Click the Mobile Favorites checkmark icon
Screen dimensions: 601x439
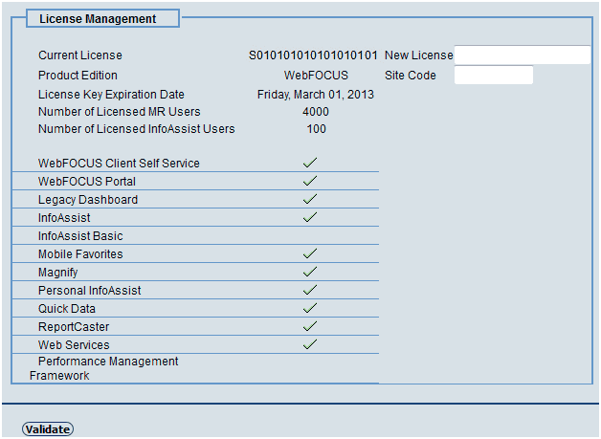point(310,253)
